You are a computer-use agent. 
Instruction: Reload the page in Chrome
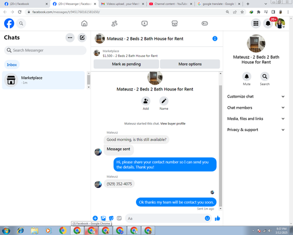coord(20,12)
